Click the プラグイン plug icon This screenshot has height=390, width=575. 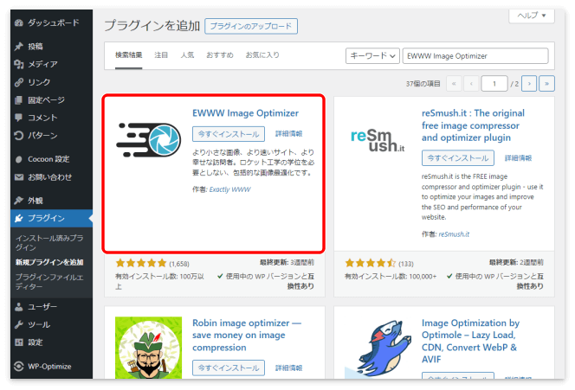point(19,218)
